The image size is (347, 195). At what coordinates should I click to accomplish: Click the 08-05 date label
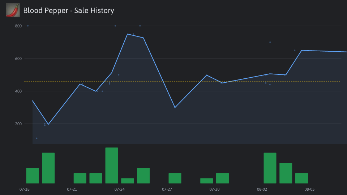point(309,189)
